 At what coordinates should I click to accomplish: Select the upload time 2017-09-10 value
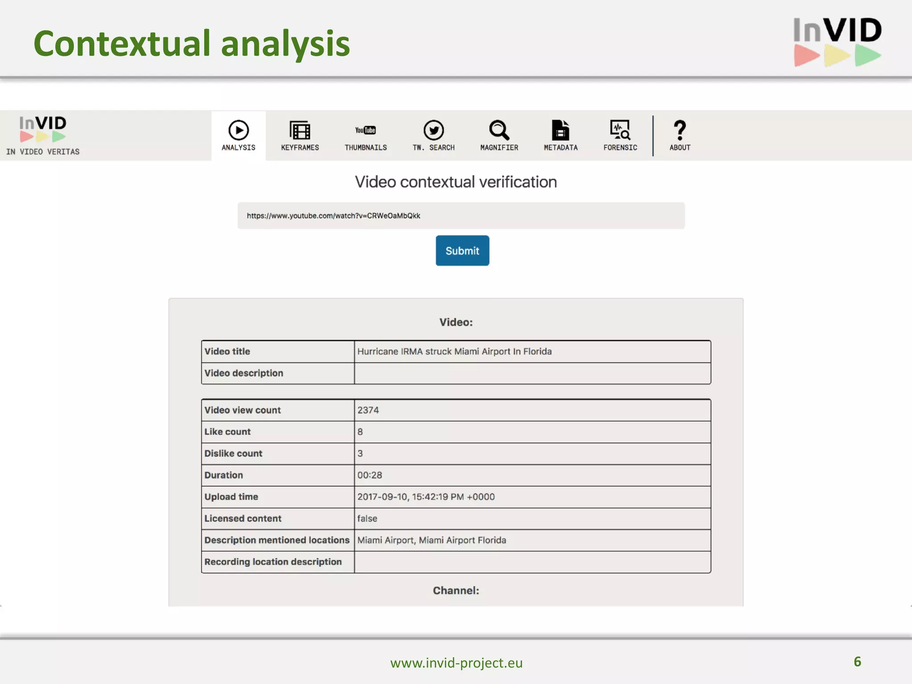coord(426,497)
